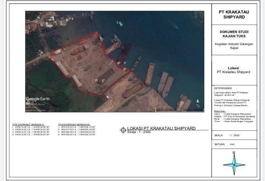
Task: Click the crosshair symbol beside LOKASI PT KRAKATAU SHIPYARD
Action: tap(123, 130)
